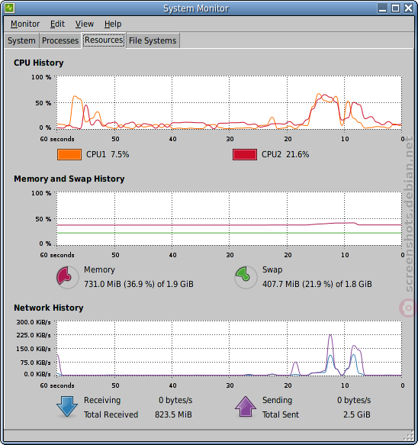This screenshot has width=418, height=445.
Task: Click the Memory pie chart icon
Action: [67, 277]
